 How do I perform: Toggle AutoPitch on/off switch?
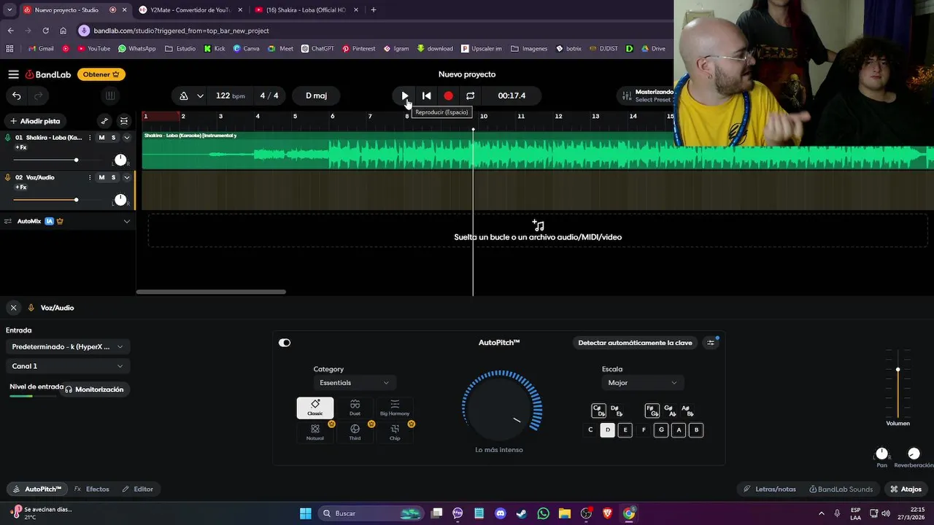[285, 343]
